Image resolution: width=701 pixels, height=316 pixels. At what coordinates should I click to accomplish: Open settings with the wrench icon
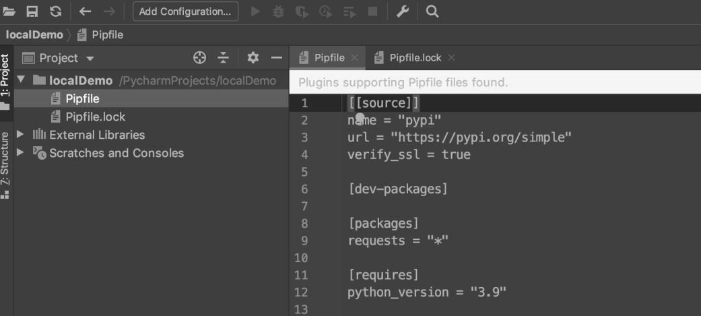tap(403, 11)
